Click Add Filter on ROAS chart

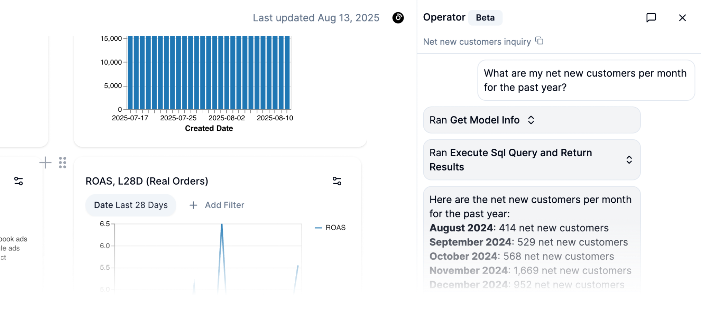217,205
